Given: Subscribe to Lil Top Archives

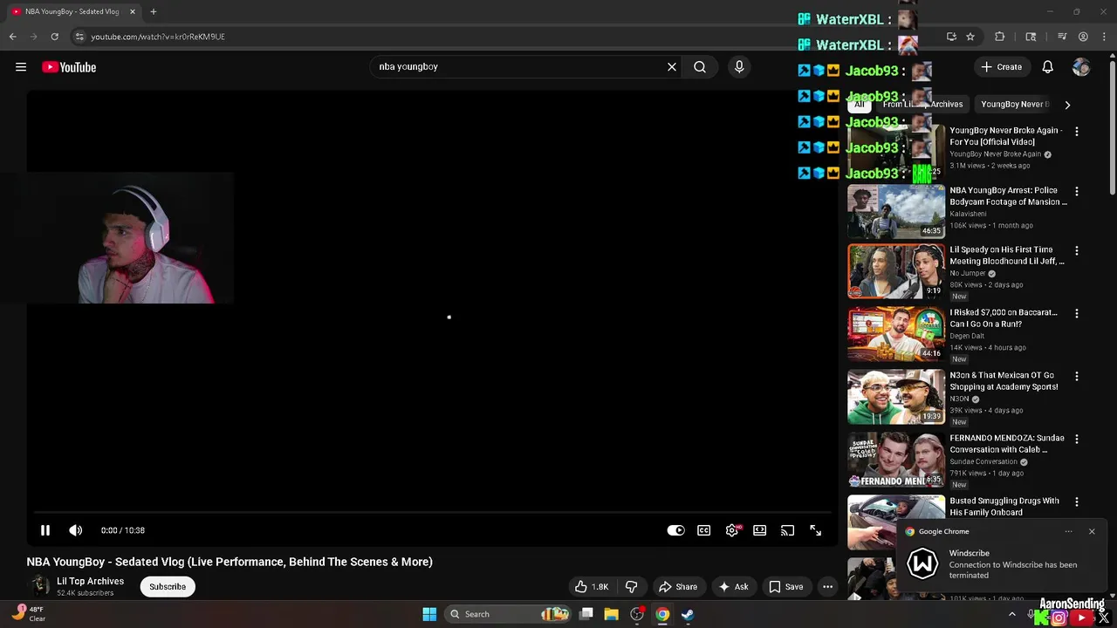Looking at the screenshot, I should (x=168, y=587).
